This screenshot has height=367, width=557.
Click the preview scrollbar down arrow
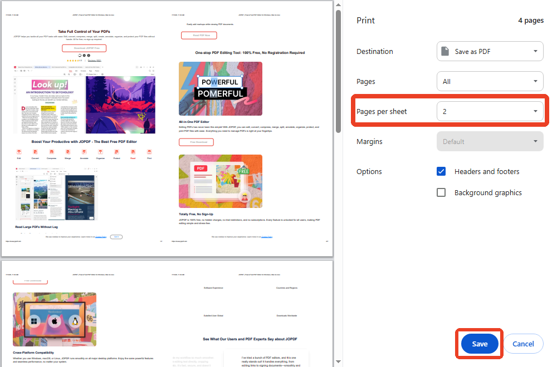338,361
